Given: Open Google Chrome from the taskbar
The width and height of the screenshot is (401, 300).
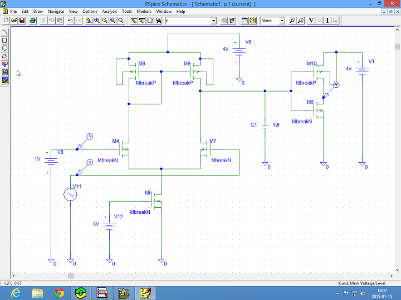Looking at the screenshot, I should (59, 292).
